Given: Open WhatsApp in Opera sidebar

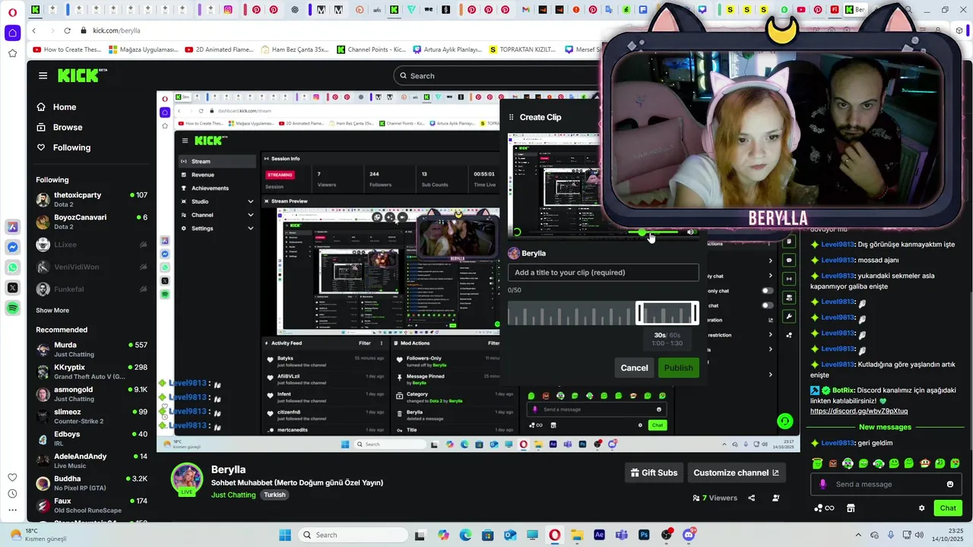Looking at the screenshot, I should pyautogui.click(x=12, y=267).
